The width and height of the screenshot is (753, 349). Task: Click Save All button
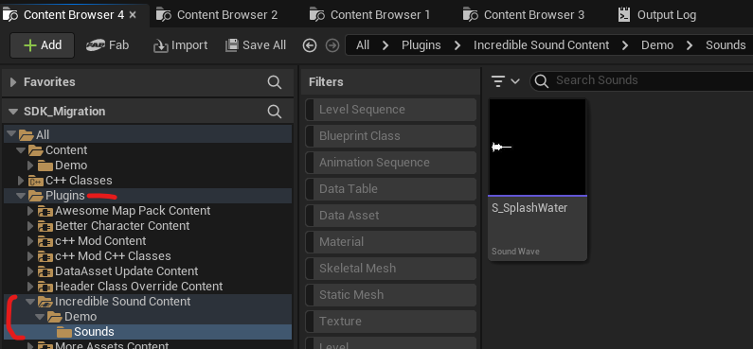tap(256, 45)
